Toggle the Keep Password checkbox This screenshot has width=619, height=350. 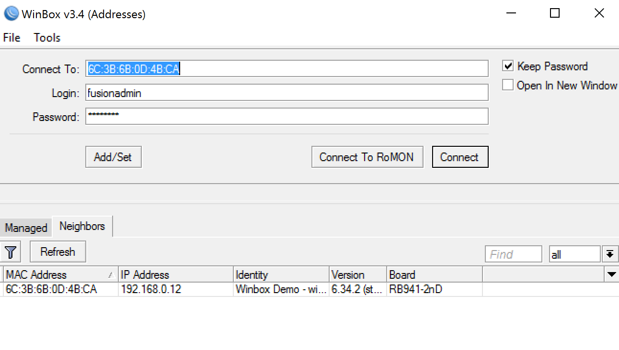pyautogui.click(x=508, y=66)
